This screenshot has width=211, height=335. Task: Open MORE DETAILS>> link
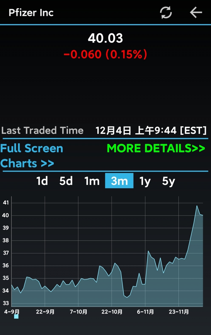coord(156,148)
